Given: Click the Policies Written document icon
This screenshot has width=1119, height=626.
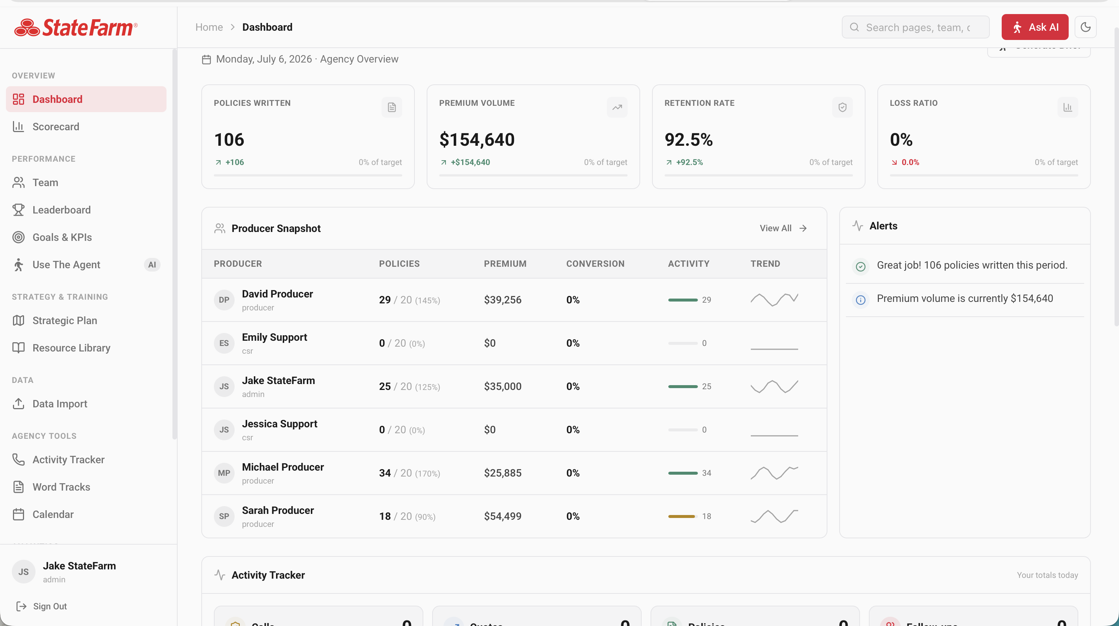Looking at the screenshot, I should pos(392,107).
